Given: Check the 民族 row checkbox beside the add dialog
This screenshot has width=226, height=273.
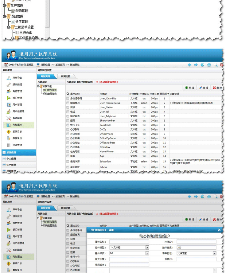Looking at the screenshot, I should pos(68,239).
